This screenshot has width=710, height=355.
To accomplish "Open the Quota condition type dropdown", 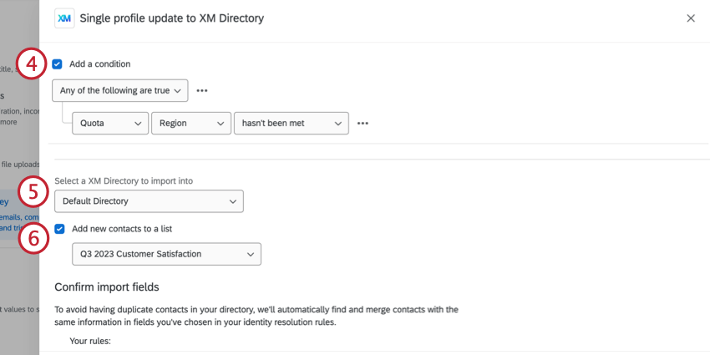I will [110, 124].
